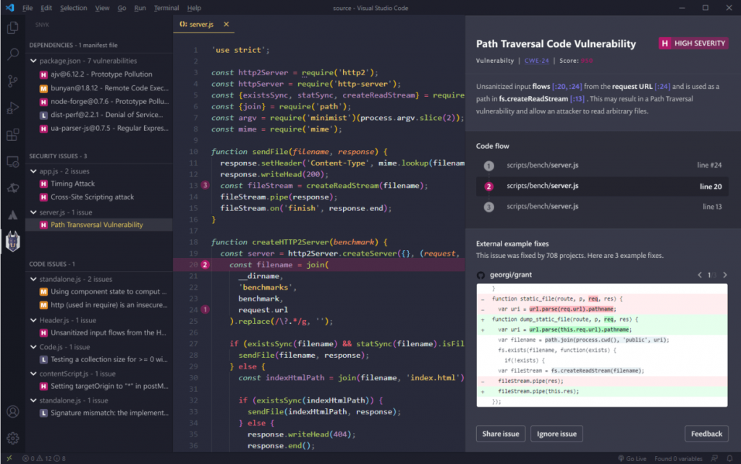
Task: Open the Run menu
Action: pos(140,8)
